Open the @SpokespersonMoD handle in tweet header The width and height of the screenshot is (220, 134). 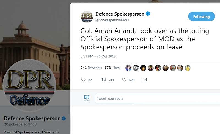[112, 20]
